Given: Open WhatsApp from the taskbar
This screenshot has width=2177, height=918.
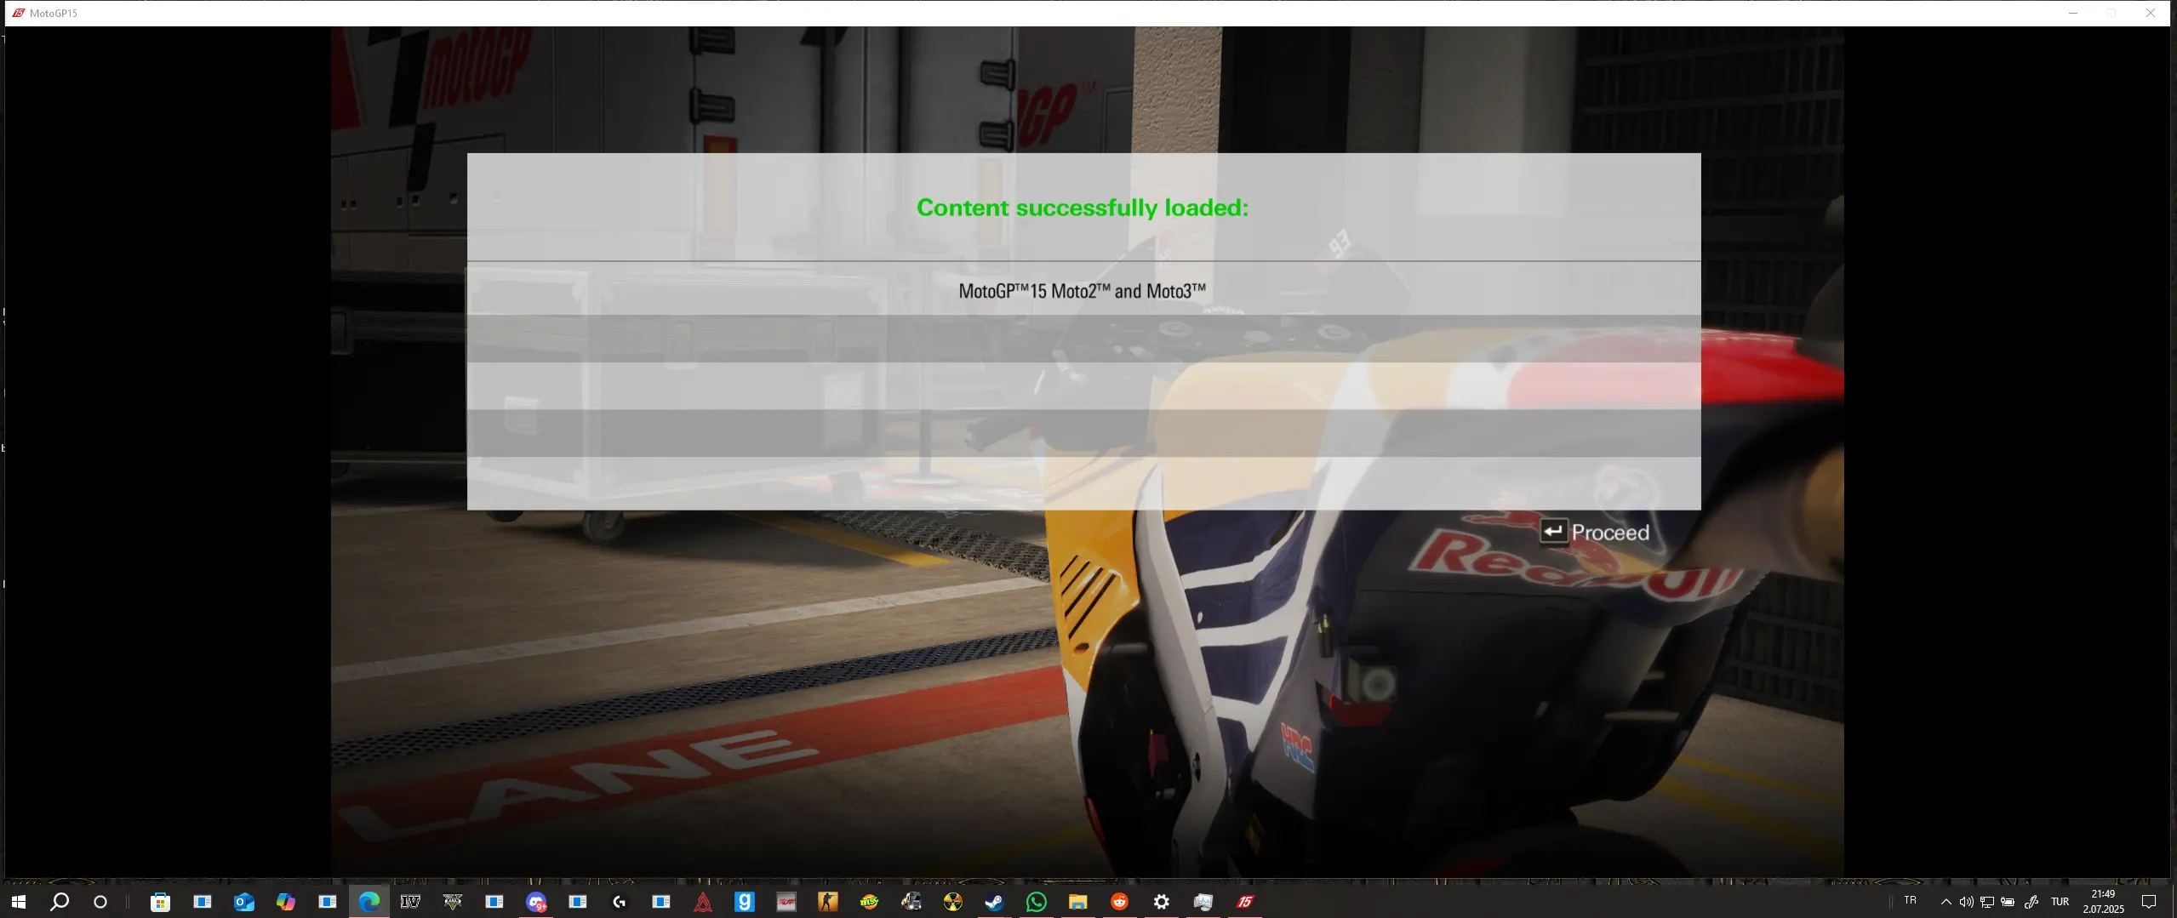Looking at the screenshot, I should pos(1037,902).
